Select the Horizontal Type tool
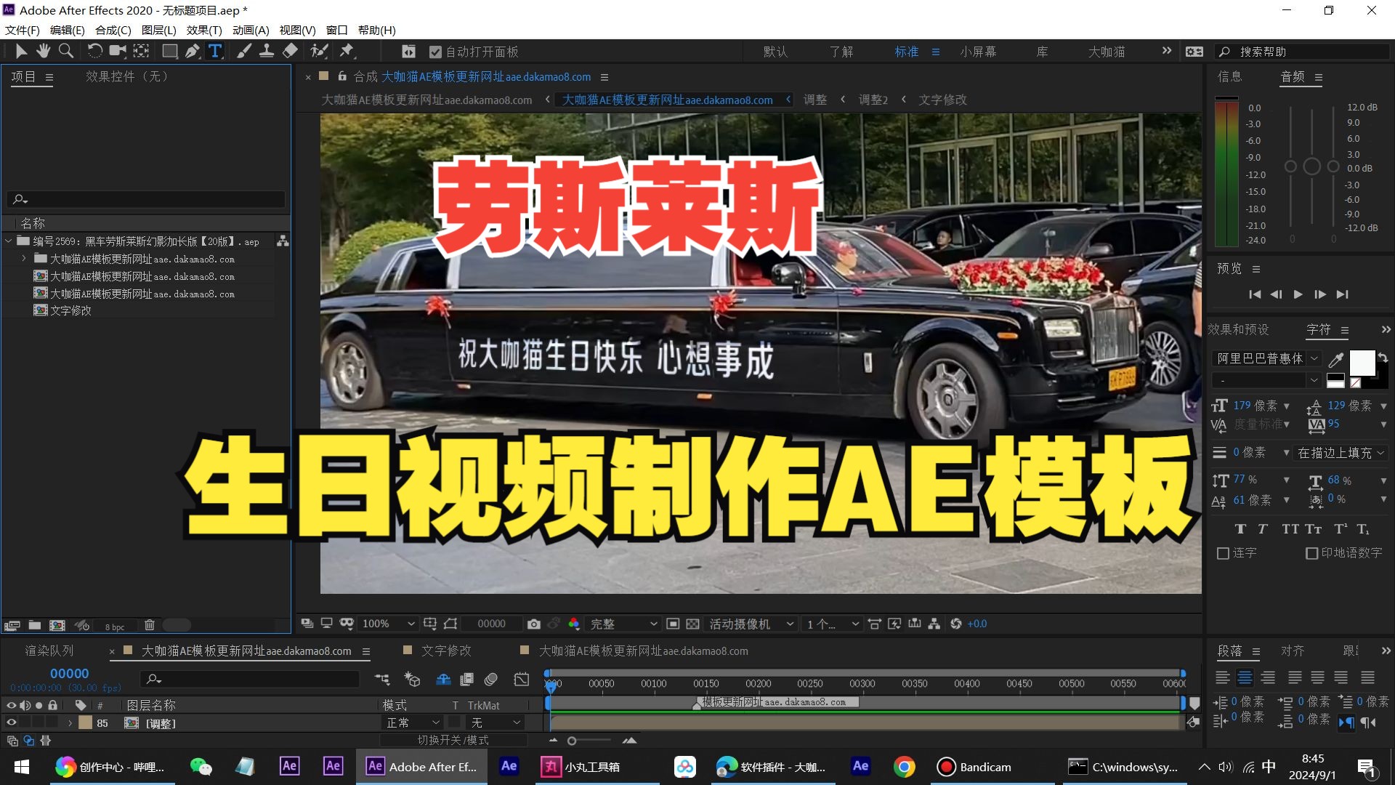 tap(215, 51)
